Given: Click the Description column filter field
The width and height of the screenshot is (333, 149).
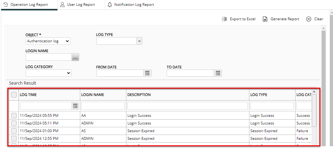Looking at the screenshot, I should coord(188,106).
